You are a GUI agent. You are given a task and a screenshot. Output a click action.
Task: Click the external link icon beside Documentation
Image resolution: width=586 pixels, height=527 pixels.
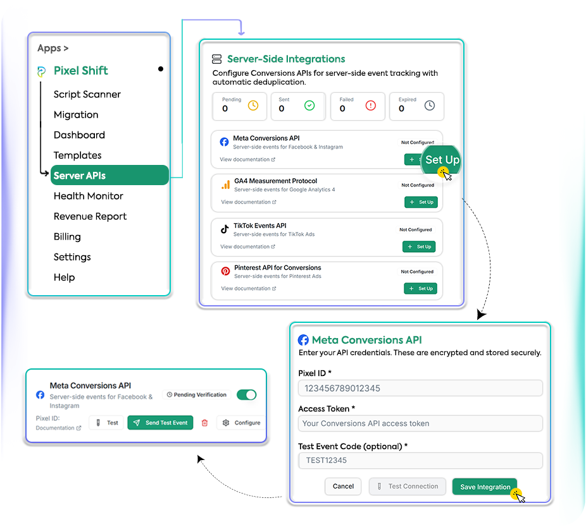click(78, 428)
